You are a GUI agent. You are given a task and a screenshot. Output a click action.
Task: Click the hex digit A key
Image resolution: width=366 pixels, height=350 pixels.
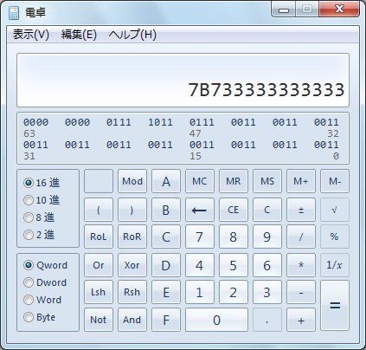[166, 181]
